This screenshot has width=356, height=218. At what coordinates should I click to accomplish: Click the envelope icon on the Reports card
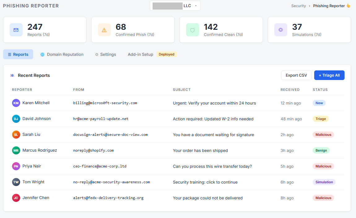coord(16,30)
